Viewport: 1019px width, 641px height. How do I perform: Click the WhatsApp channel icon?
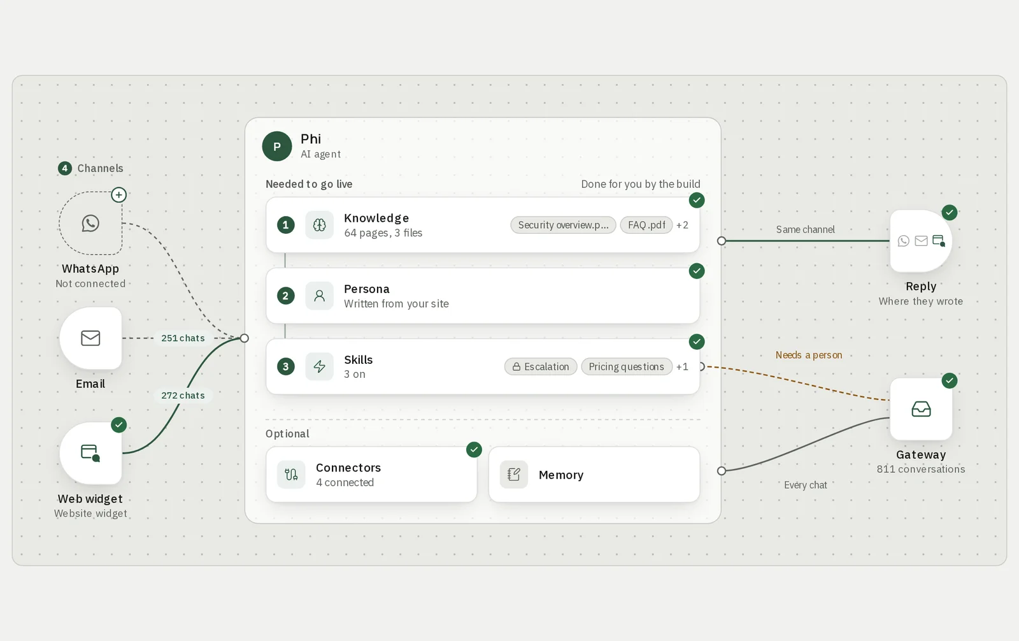click(90, 223)
